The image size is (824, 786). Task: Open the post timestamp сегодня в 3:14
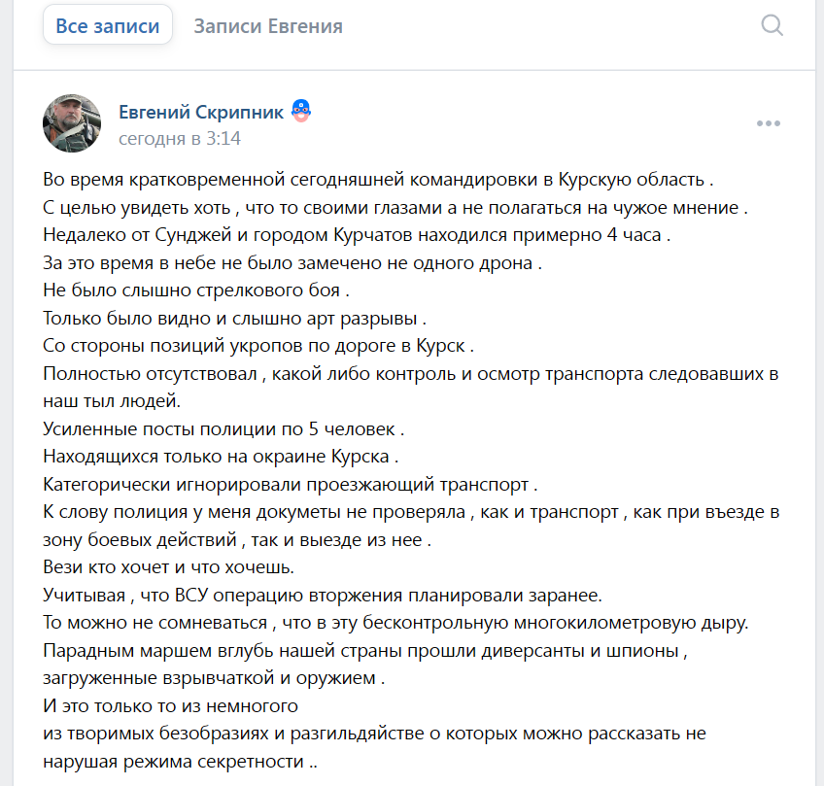click(x=180, y=139)
